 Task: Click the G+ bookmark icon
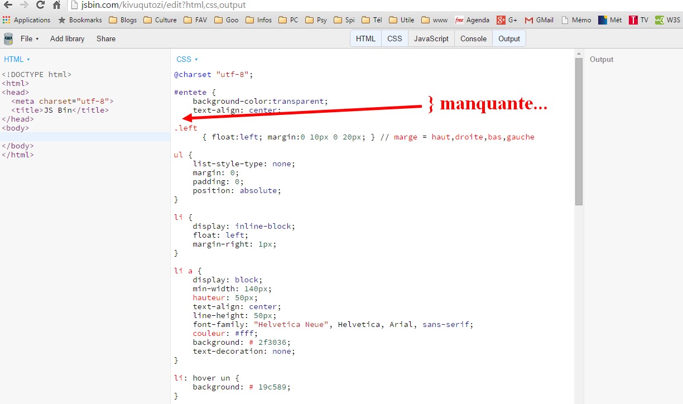[x=501, y=20]
